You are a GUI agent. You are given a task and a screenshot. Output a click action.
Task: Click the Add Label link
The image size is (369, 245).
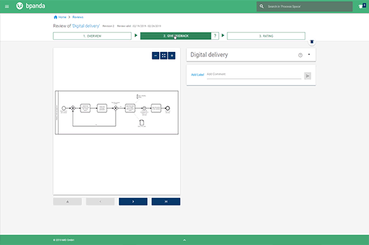tap(197, 75)
